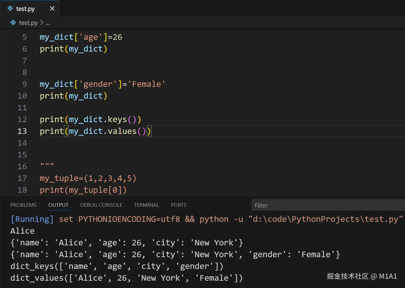Click the test.py file path in the output

[325, 219]
